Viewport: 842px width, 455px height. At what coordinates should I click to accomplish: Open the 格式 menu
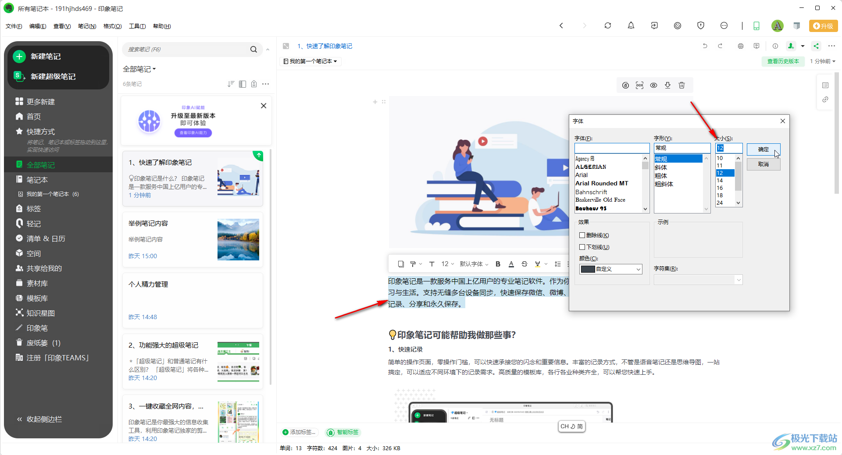112,26
